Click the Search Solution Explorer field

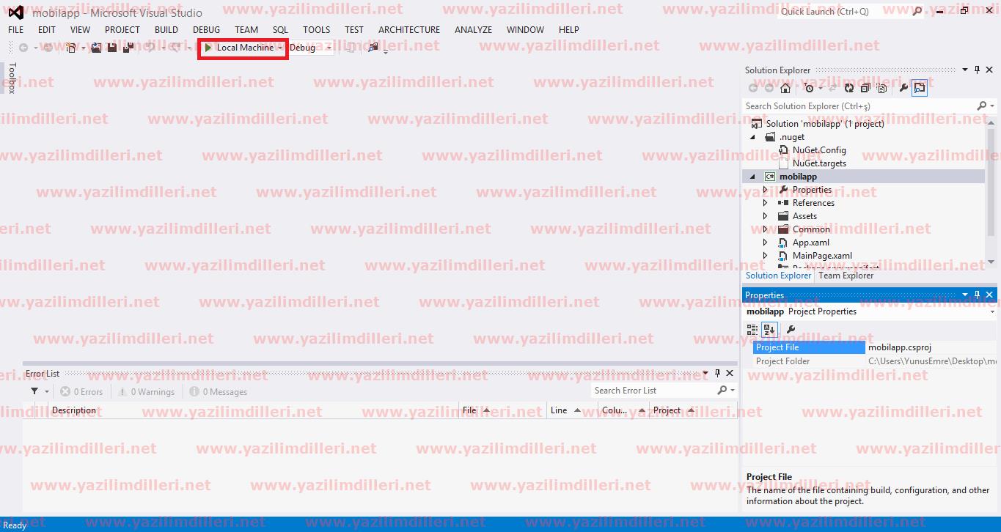[x=858, y=106]
